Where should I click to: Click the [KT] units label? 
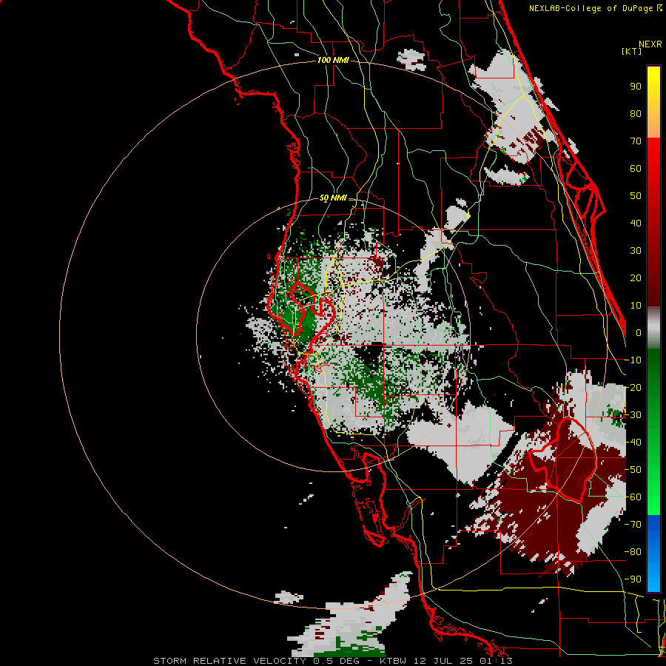coord(631,51)
